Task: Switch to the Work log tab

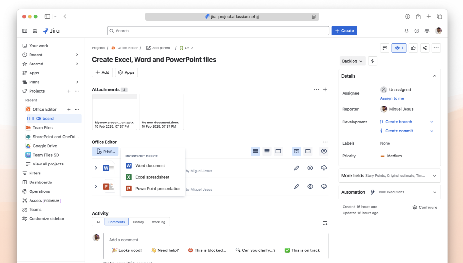Action: (x=159, y=222)
